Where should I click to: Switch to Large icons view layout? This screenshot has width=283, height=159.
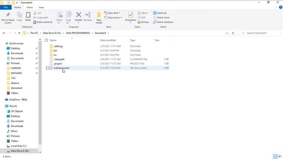pos(280,156)
